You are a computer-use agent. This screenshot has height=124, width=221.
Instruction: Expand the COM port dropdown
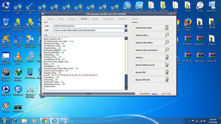[x=126, y=26]
